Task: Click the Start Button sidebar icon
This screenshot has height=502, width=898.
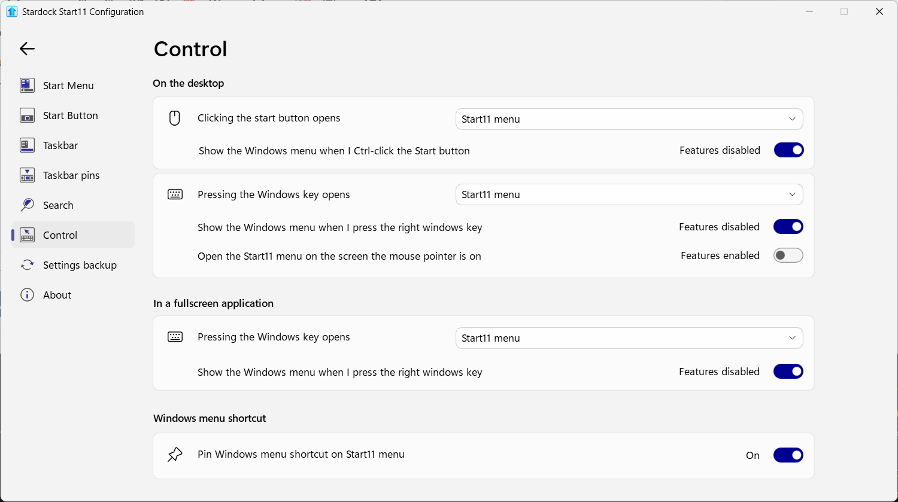Action: tap(27, 115)
